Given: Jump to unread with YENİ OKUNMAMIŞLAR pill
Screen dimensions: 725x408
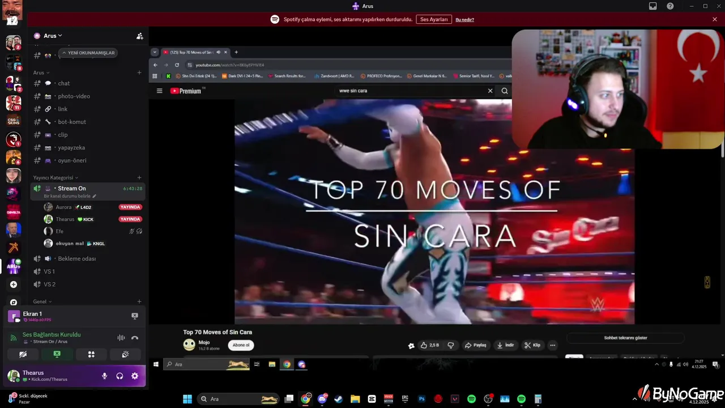Looking at the screenshot, I should click(x=88, y=53).
